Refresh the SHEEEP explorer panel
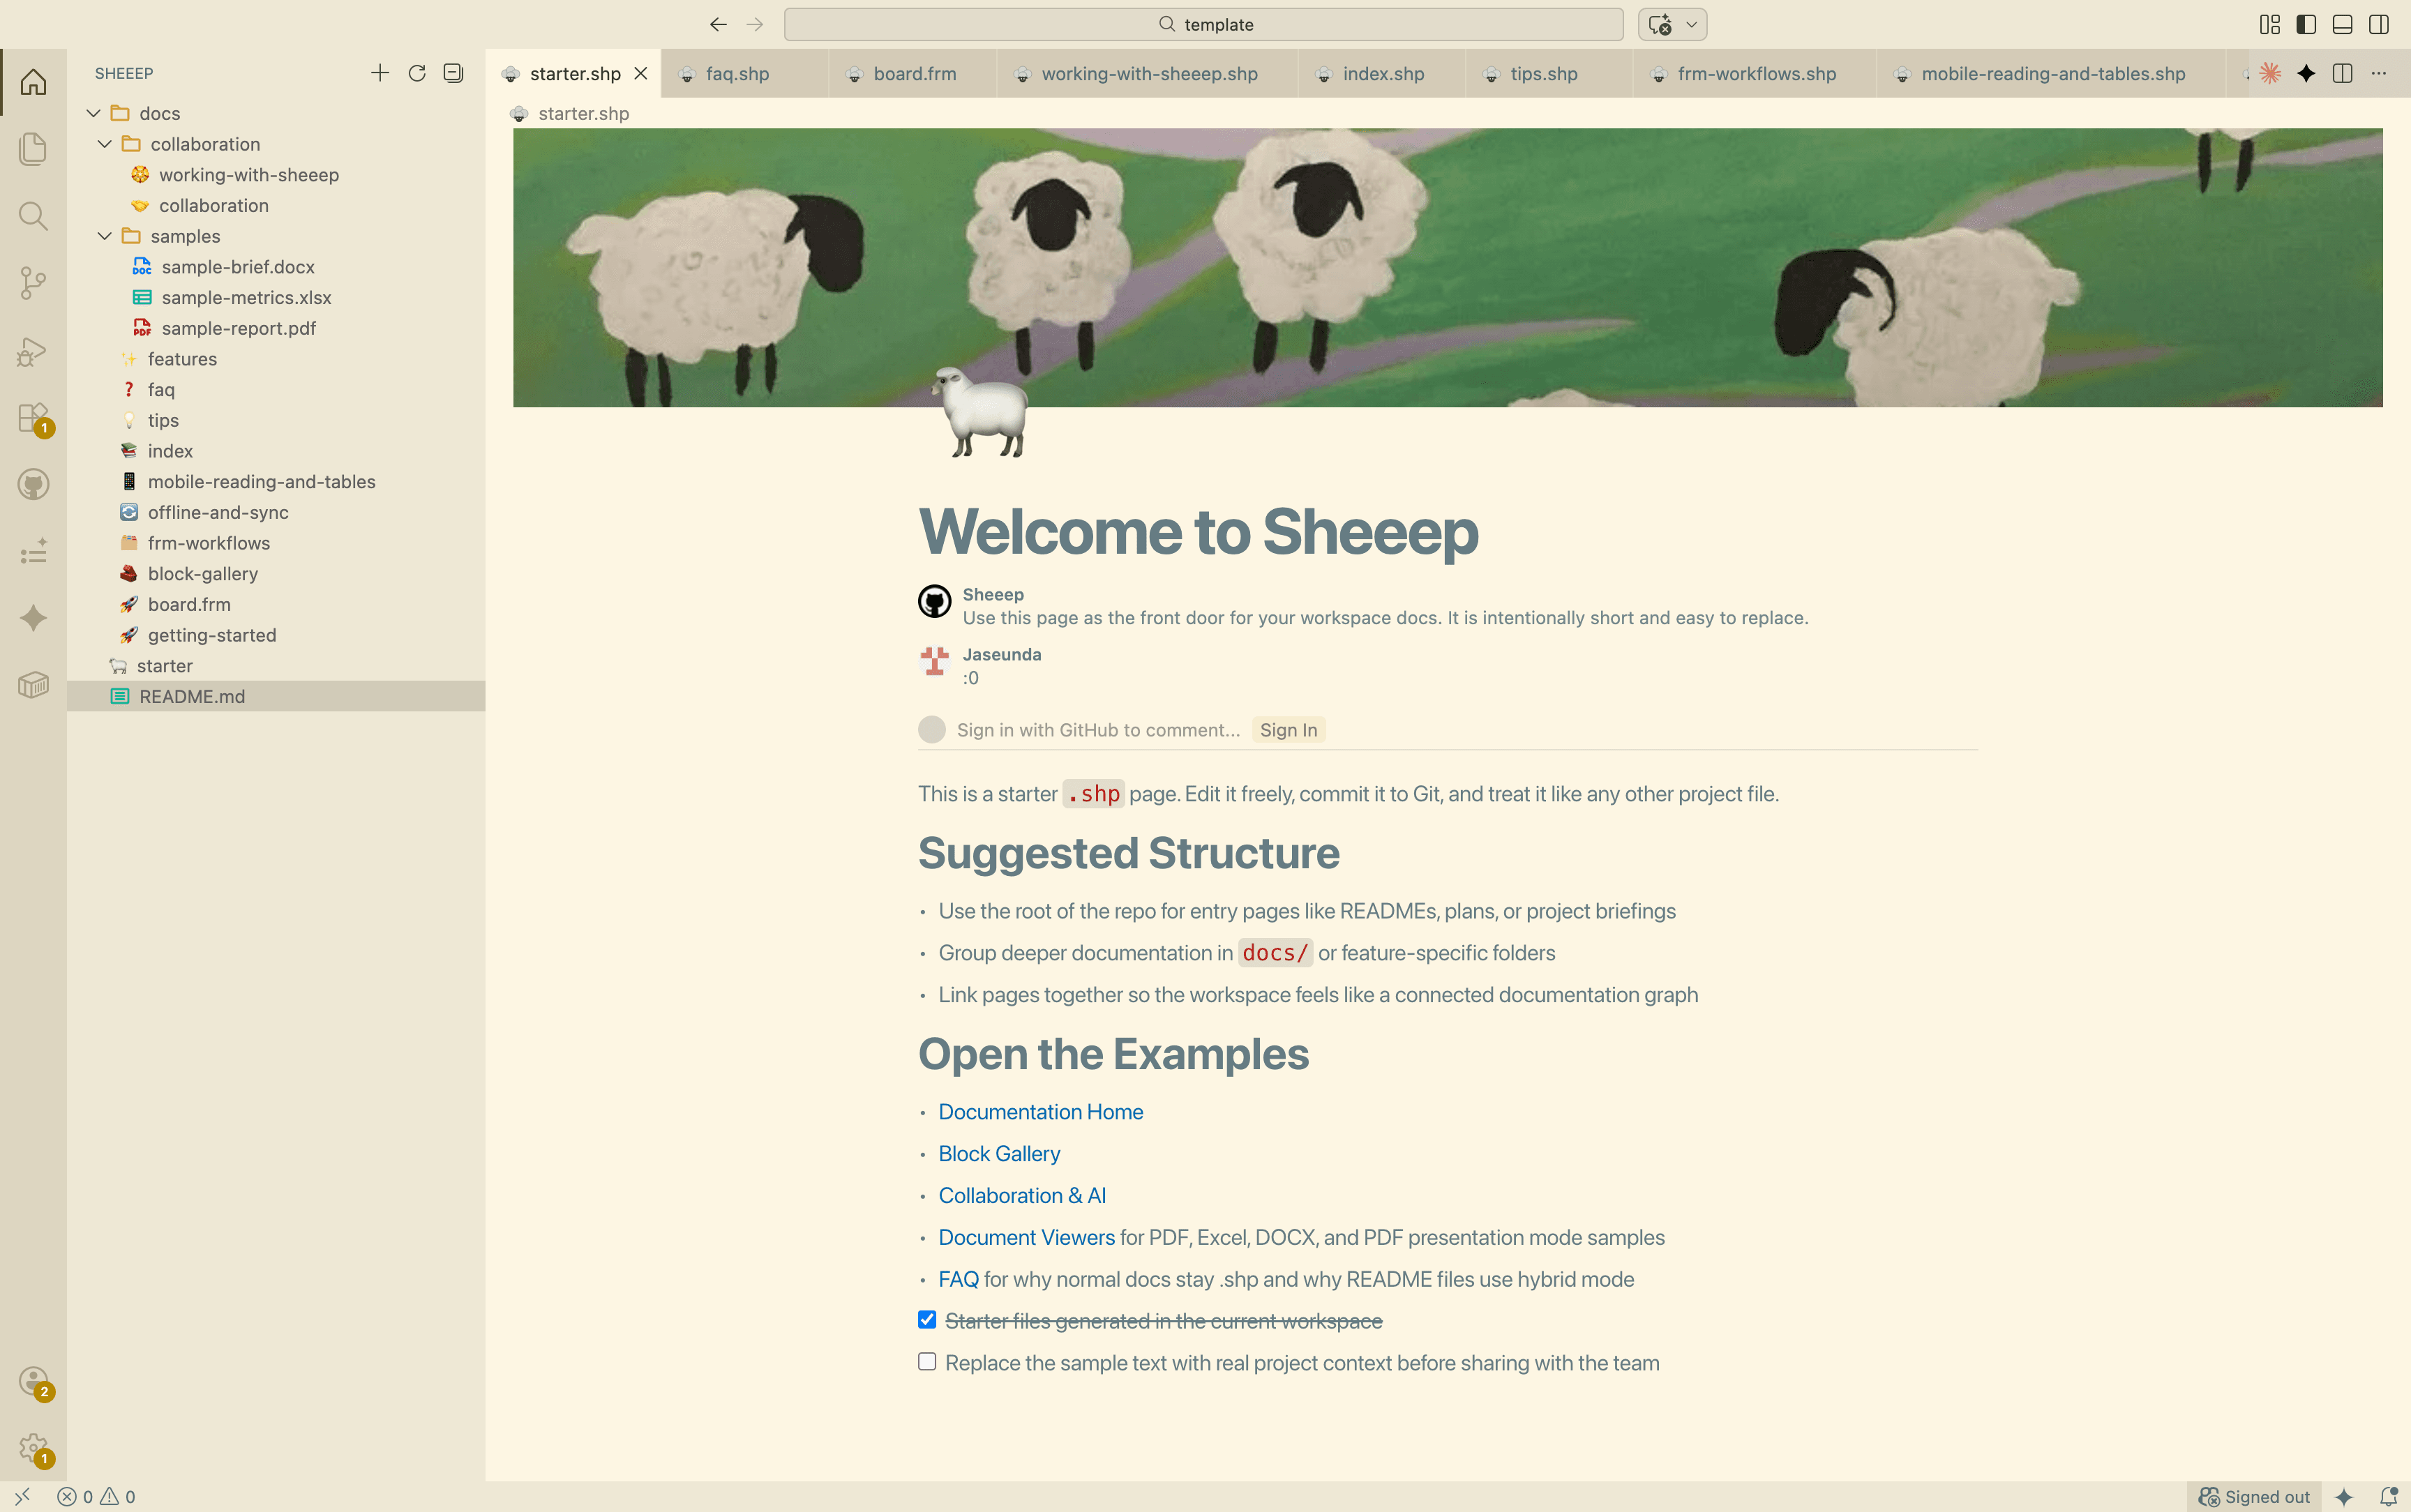2411x1512 pixels. pyautogui.click(x=418, y=73)
